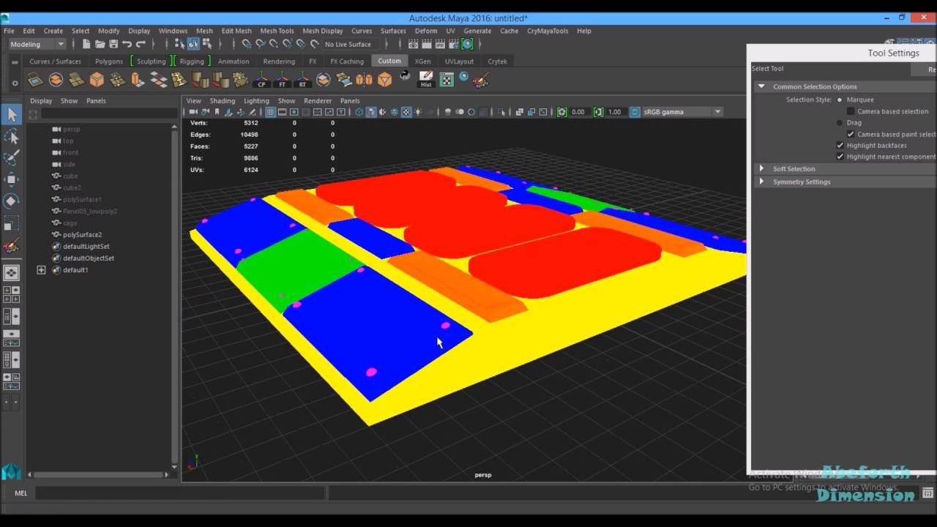Switch to single perspective pane layout
Viewport: 937px width, 527px height.
(x=12, y=274)
